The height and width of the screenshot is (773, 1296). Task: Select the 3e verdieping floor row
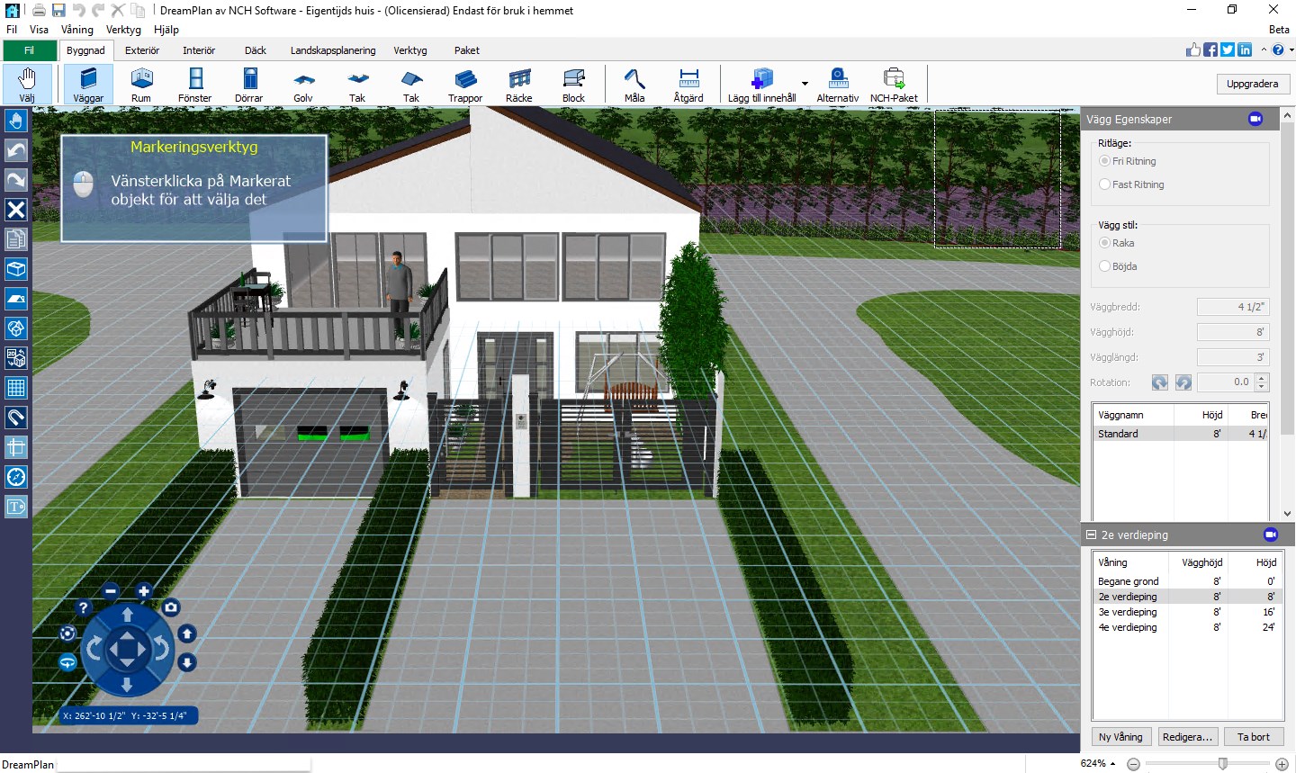[1128, 612]
